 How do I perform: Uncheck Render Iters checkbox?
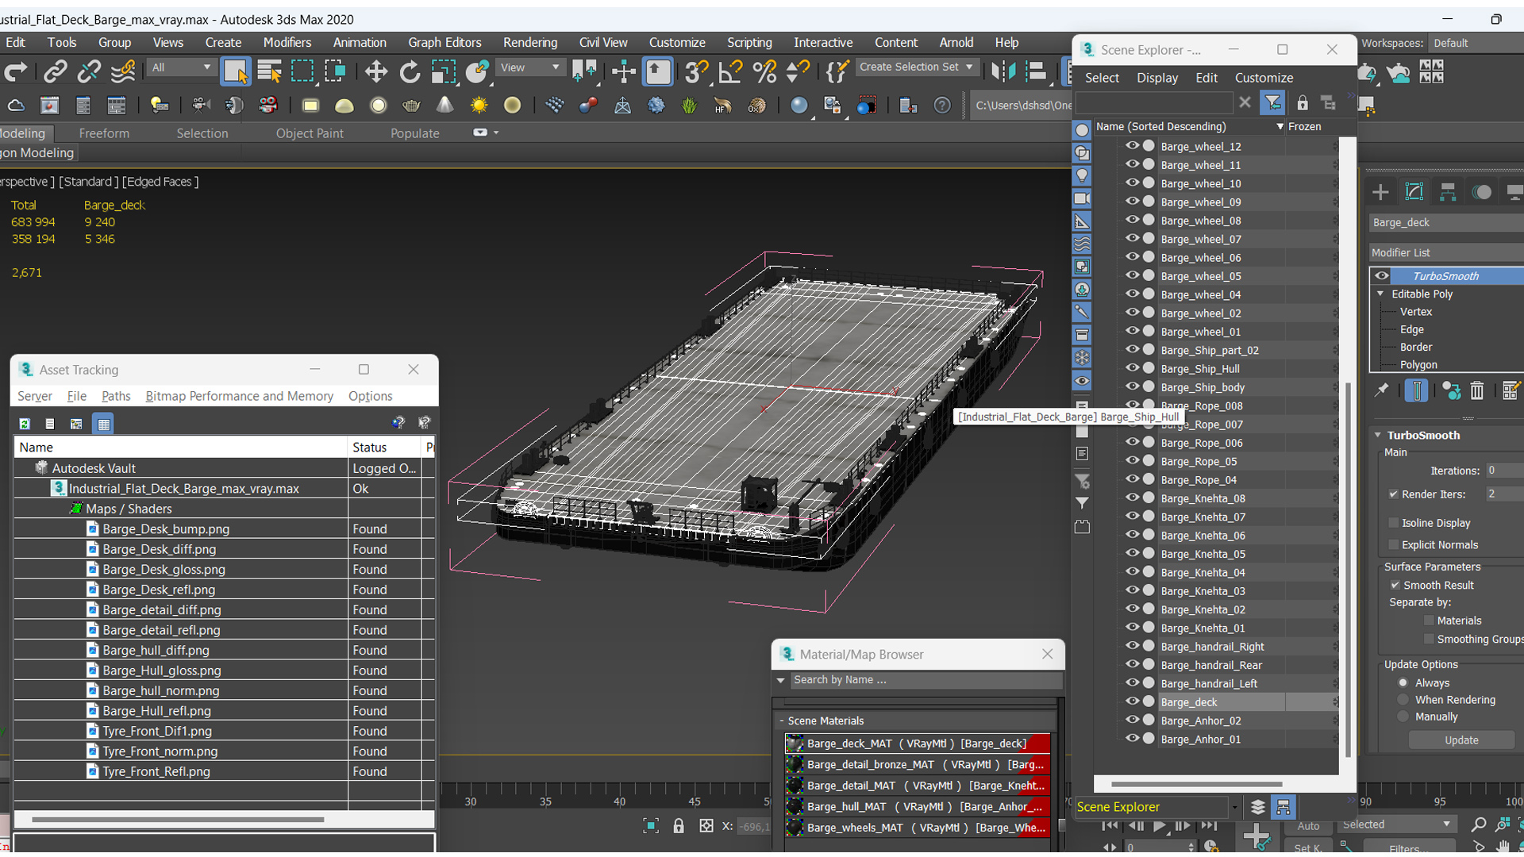click(x=1394, y=494)
